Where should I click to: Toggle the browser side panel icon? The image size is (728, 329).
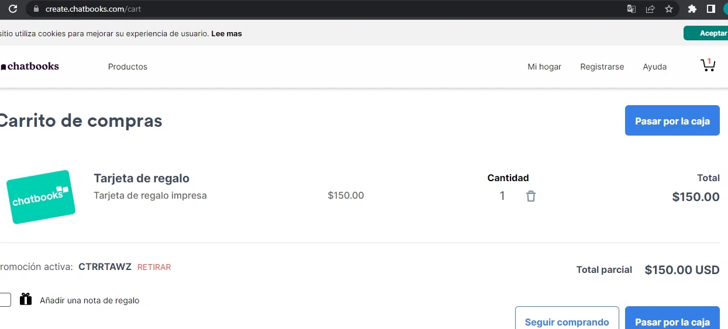coord(711,9)
